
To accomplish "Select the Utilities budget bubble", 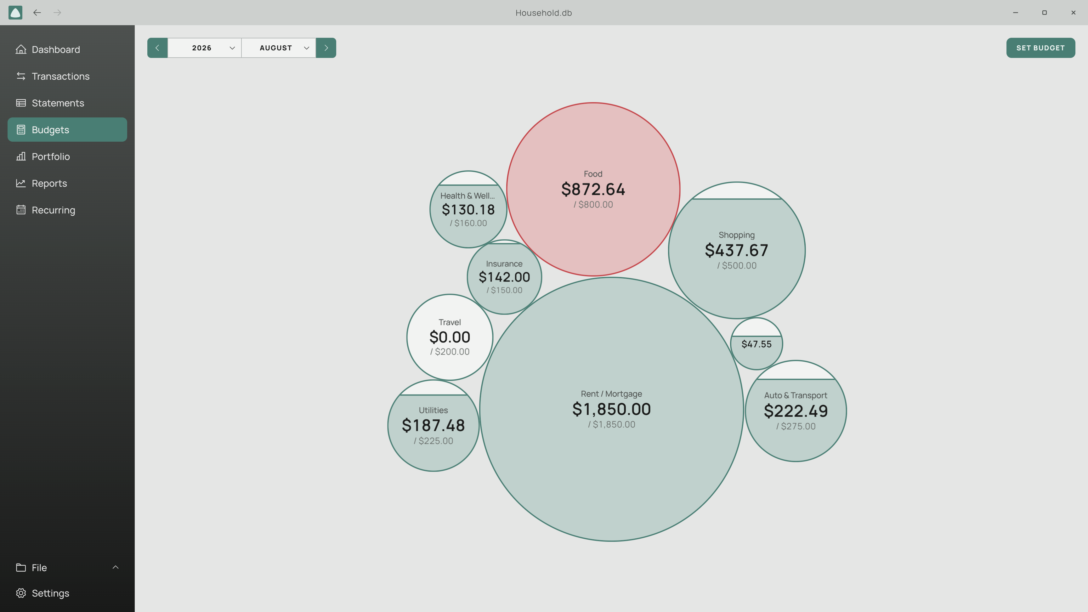I will pos(433,426).
